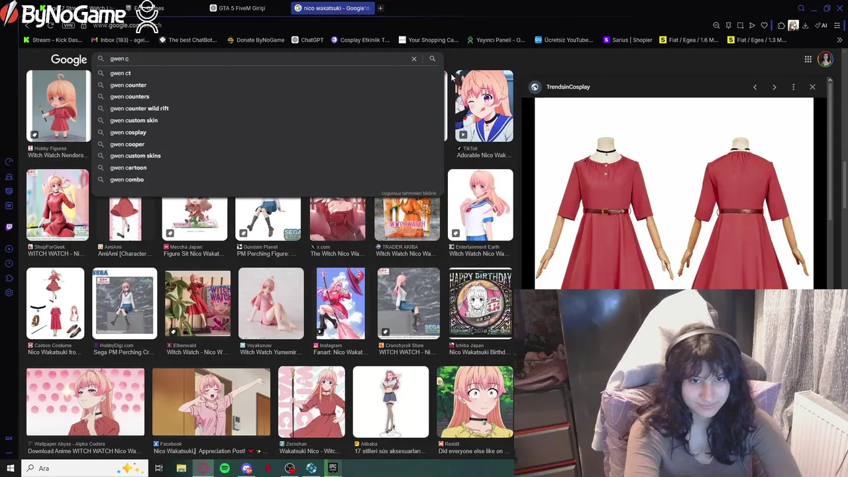Click the Windows 'Ara' search box
Screen dimensions: 848x477
pyautogui.click(x=86, y=468)
